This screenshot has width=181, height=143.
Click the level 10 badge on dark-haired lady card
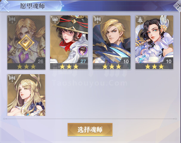tap(169, 61)
